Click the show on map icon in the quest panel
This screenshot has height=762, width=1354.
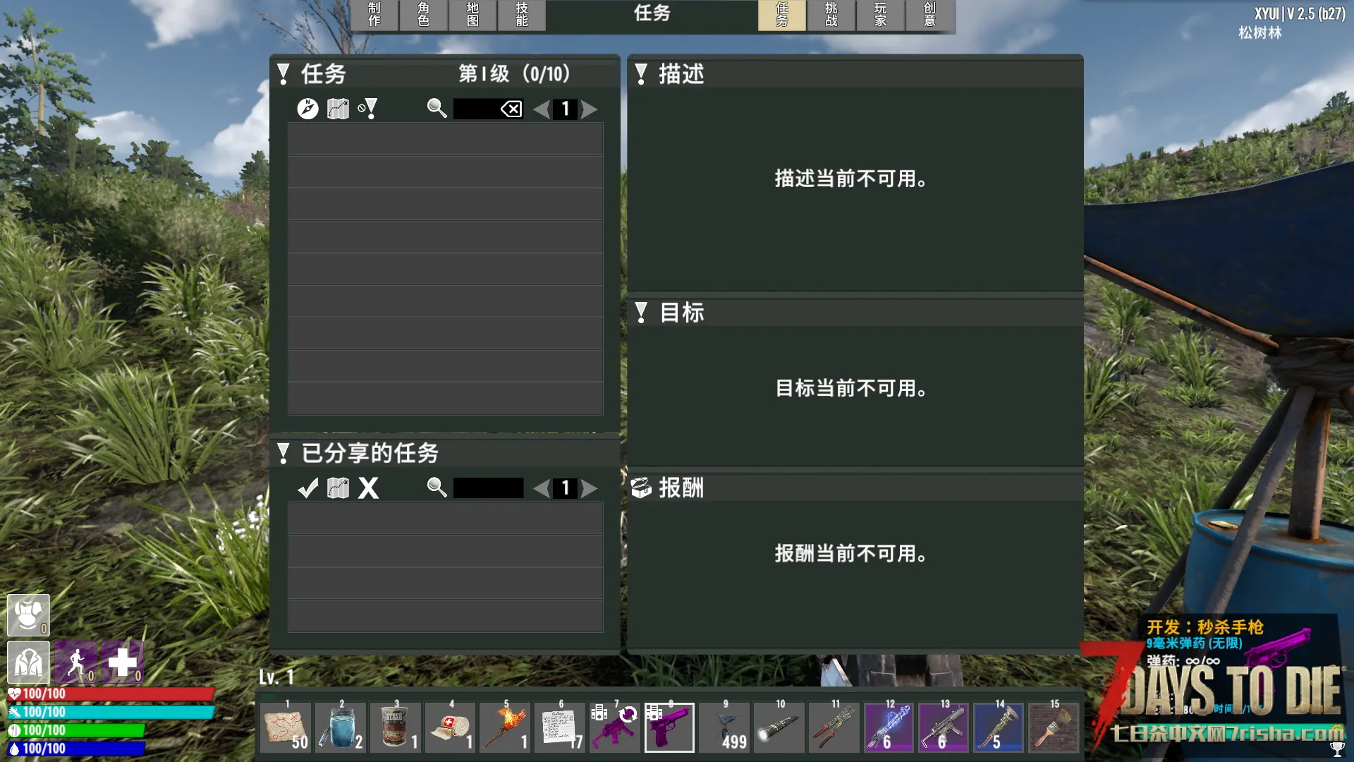click(x=338, y=109)
